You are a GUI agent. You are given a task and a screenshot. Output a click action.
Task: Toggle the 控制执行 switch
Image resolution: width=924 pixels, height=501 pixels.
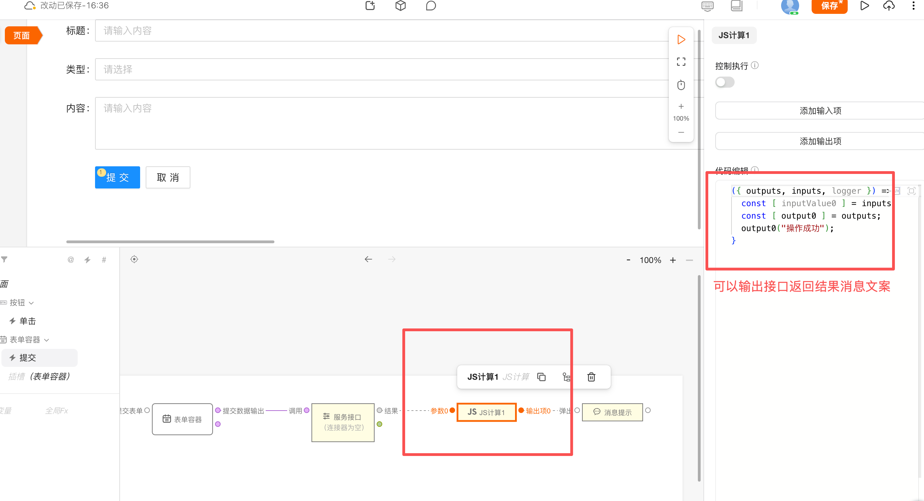725,82
